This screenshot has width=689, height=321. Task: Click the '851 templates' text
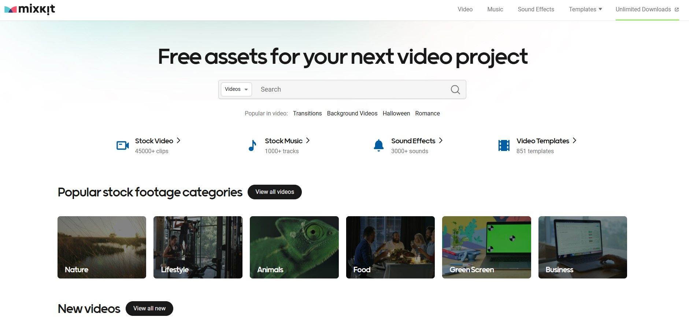click(x=535, y=151)
